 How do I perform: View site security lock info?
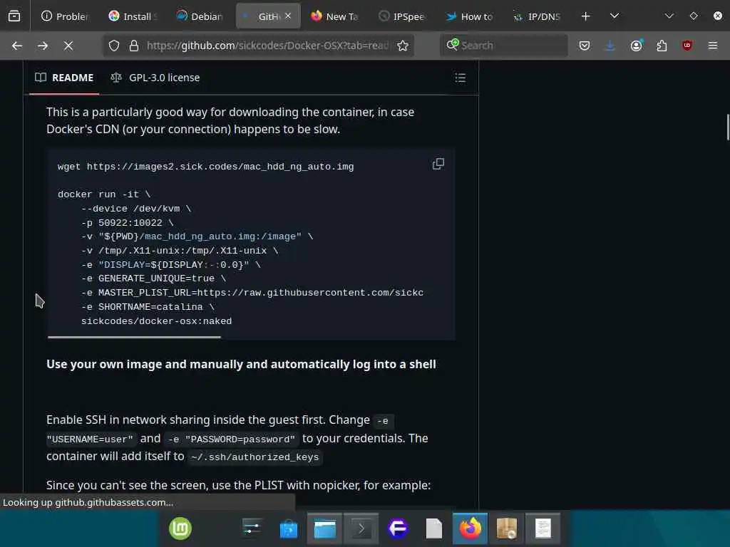pyautogui.click(x=134, y=46)
